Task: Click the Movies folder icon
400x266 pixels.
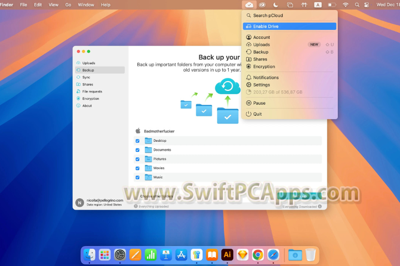Action: tap(148, 168)
